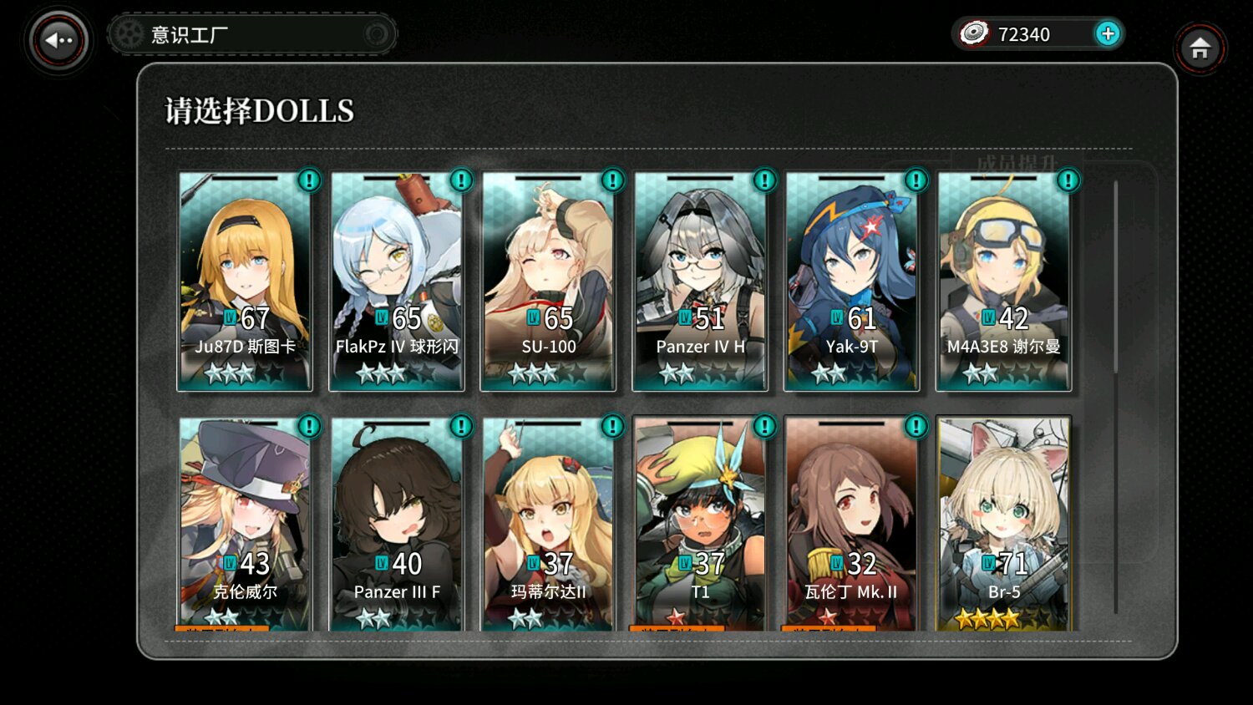Click the 意识工厂 title bar

click(252, 34)
